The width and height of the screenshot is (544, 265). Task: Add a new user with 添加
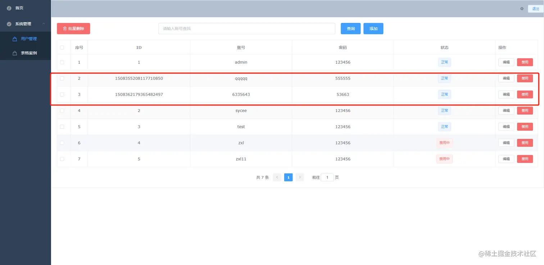click(373, 29)
